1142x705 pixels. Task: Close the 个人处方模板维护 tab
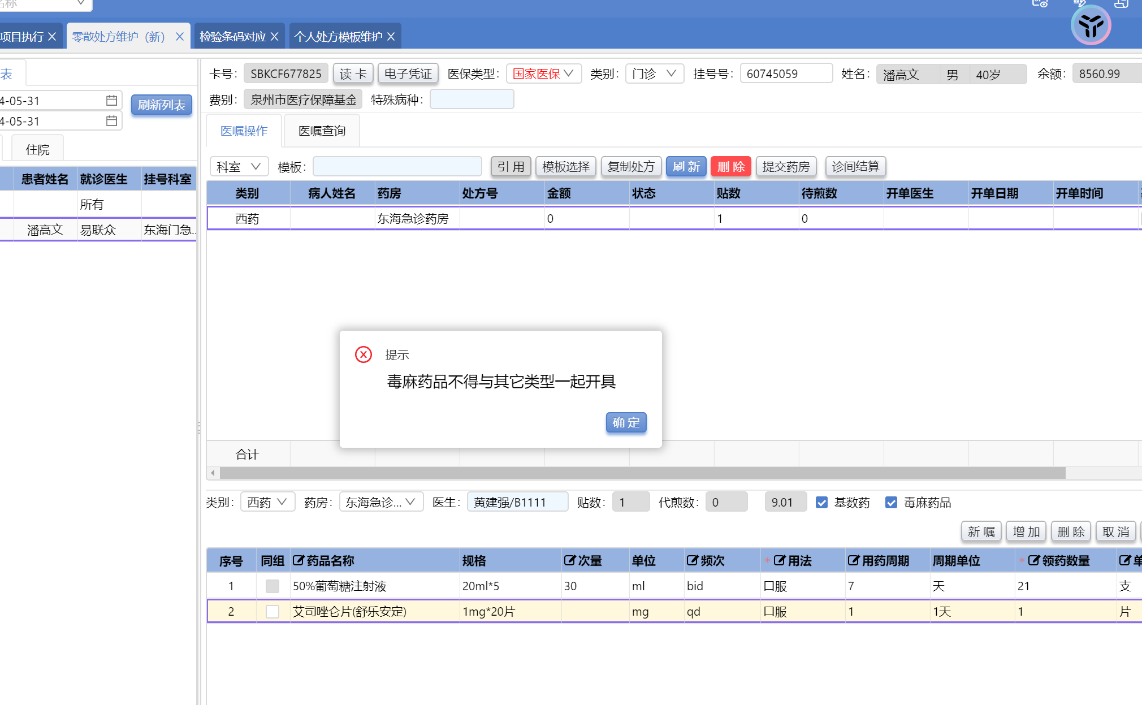tap(391, 37)
